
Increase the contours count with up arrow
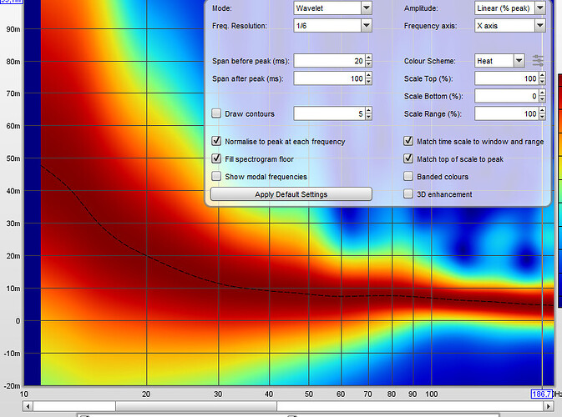point(368,110)
